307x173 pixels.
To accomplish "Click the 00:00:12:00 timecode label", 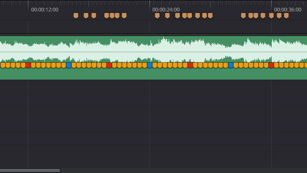I will click(x=44, y=10).
